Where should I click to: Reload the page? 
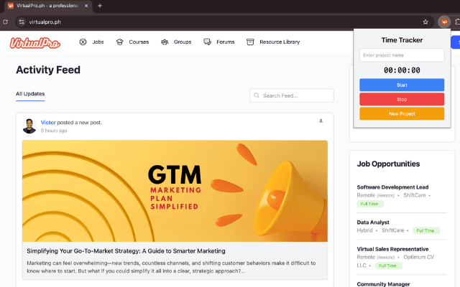pyautogui.click(x=6, y=22)
